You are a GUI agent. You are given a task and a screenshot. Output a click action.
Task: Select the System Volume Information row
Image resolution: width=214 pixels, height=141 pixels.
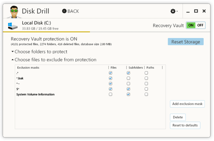coord(90,95)
